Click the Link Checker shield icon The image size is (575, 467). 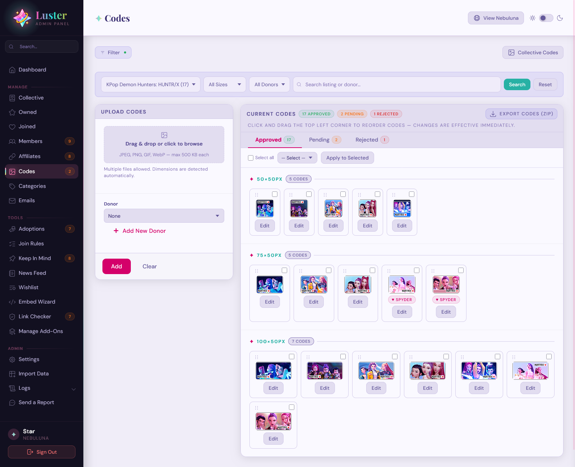coord(12,317)
